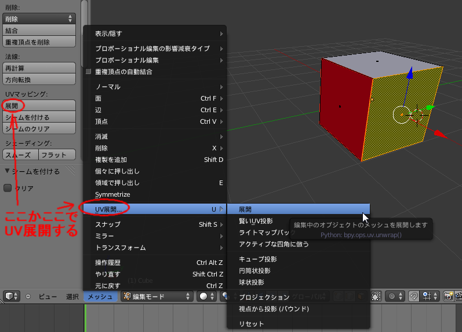Open the 削除 dropdown in tool panel

[x=39, y=19]
